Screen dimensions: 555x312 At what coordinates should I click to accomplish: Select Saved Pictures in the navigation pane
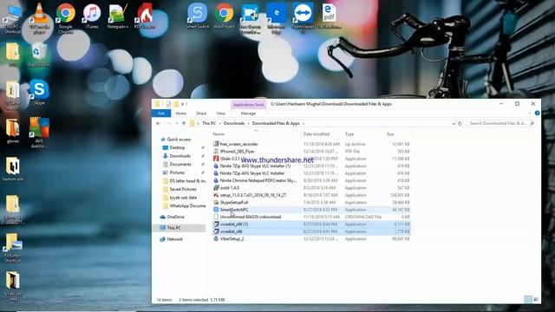183,189
